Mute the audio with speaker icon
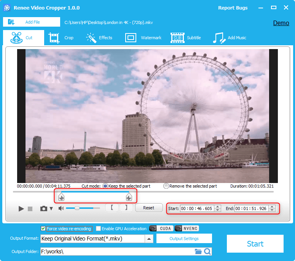The width and height of the screenshot is (295, 261). (x=61, y=208)
